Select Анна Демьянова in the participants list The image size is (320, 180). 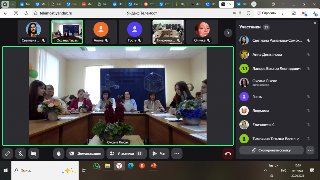point(267,54)
